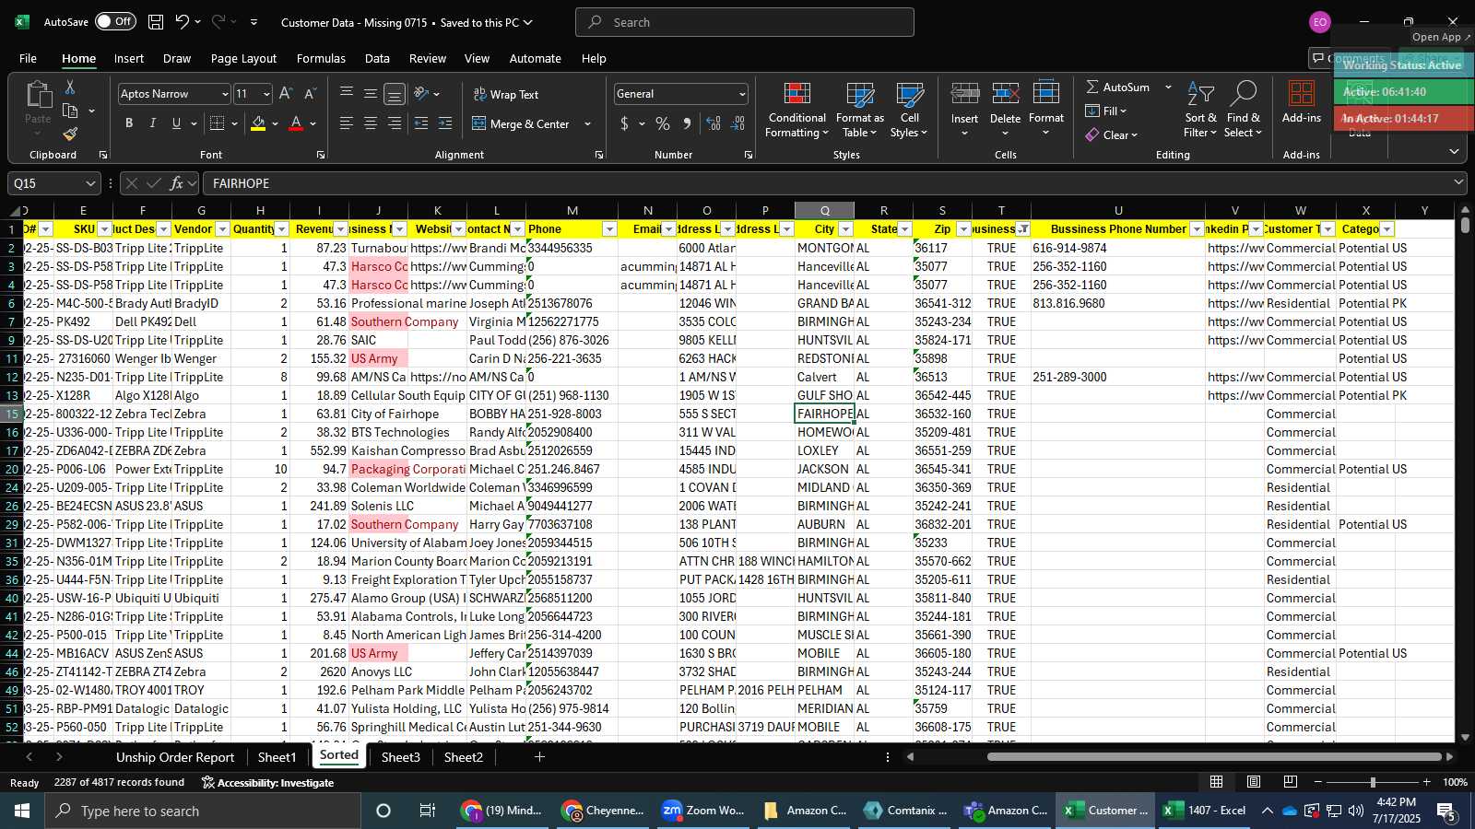Click the Delete cells icon

point(1006,95)
